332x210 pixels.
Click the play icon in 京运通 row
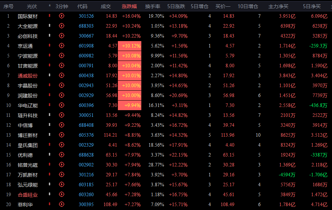pyautogui.click(x=61, y=46)
